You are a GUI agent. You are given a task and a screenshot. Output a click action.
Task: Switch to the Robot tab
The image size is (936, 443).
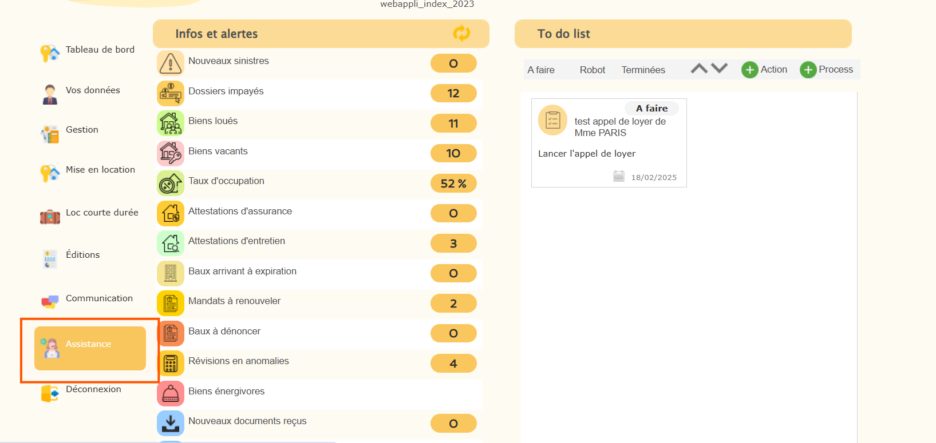593,70
